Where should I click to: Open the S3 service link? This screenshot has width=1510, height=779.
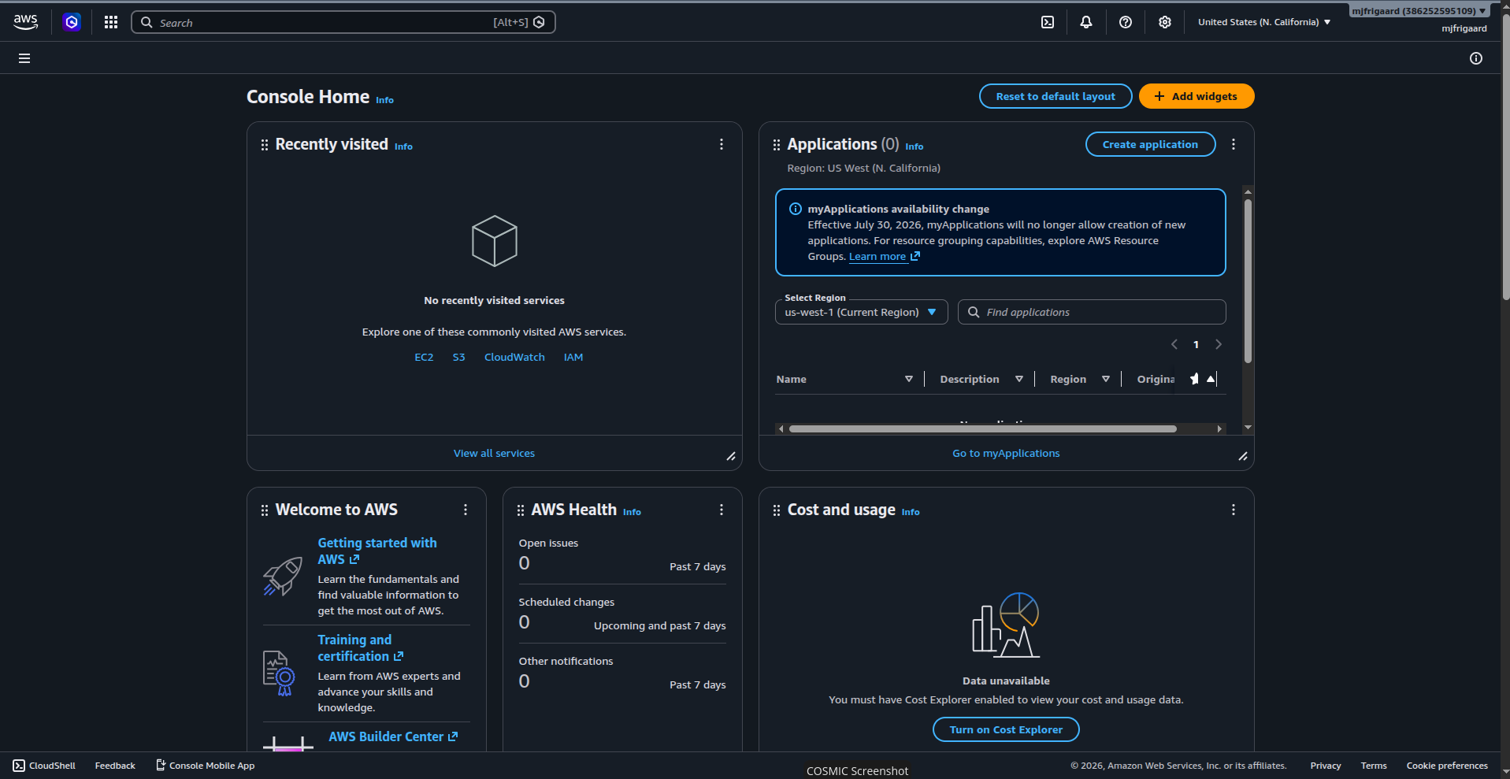[458, 357]
